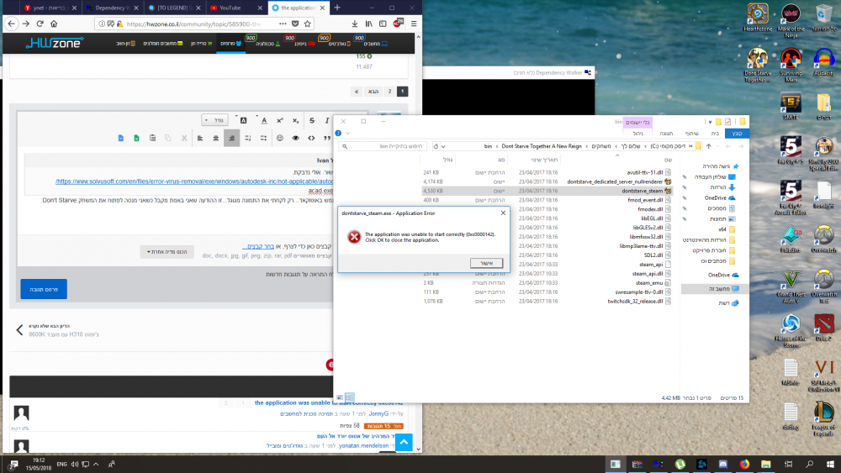841x473 pixels.
Task: Click the blue paste-as-text document icon
Action: point(120,139)
